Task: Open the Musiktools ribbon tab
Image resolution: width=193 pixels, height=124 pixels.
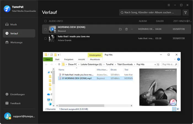Action: click(x=95, y=60)
